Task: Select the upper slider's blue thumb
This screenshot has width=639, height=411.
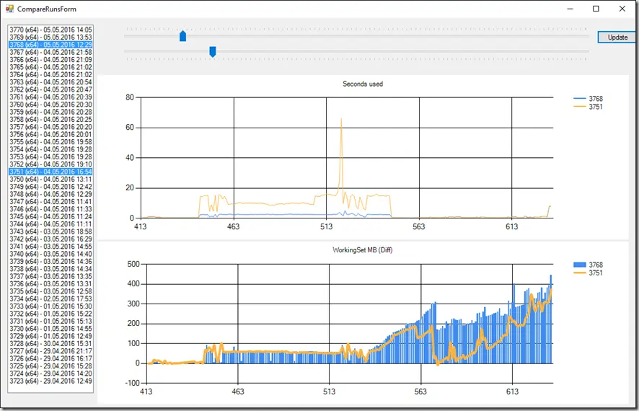Action: pyautogui.click(x=183, y=36)
